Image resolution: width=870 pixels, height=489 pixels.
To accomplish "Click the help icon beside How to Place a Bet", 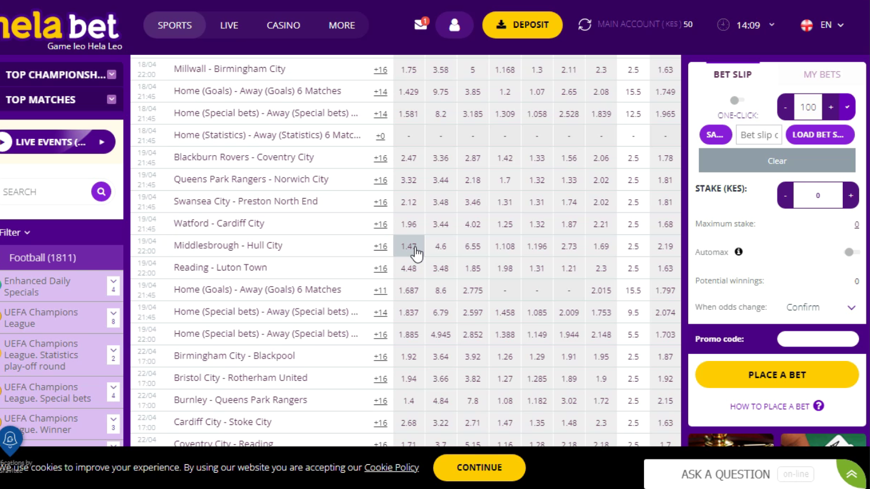I will (819, 406).
